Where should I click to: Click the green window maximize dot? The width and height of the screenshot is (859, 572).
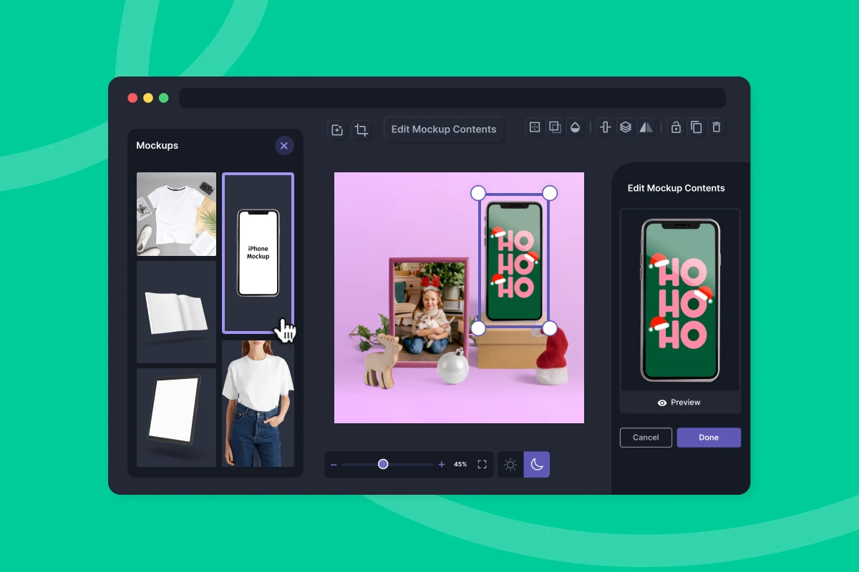click(164, 98)
